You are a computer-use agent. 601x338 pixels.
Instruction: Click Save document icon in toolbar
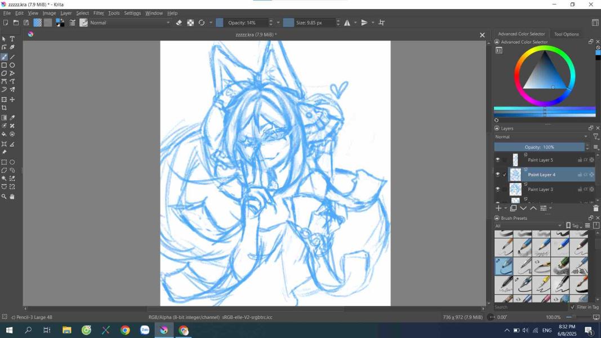[26, 23]
